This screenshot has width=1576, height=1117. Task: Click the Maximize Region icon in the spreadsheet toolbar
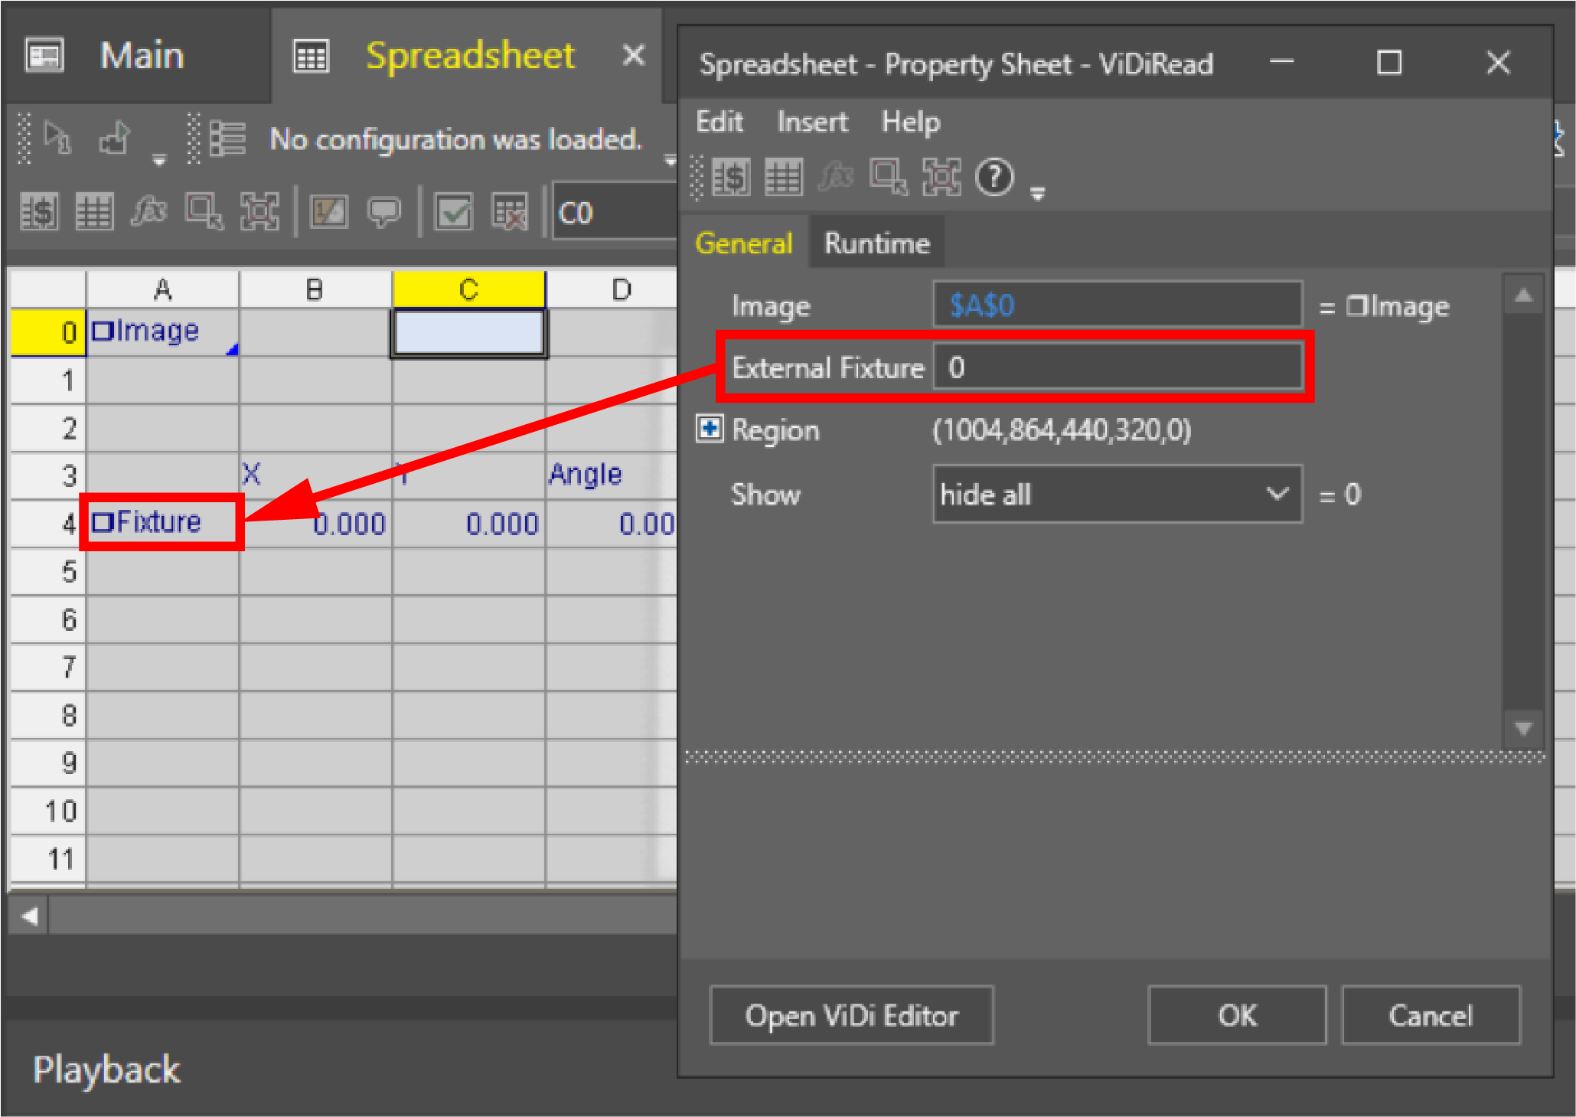(x=259, y=211)
